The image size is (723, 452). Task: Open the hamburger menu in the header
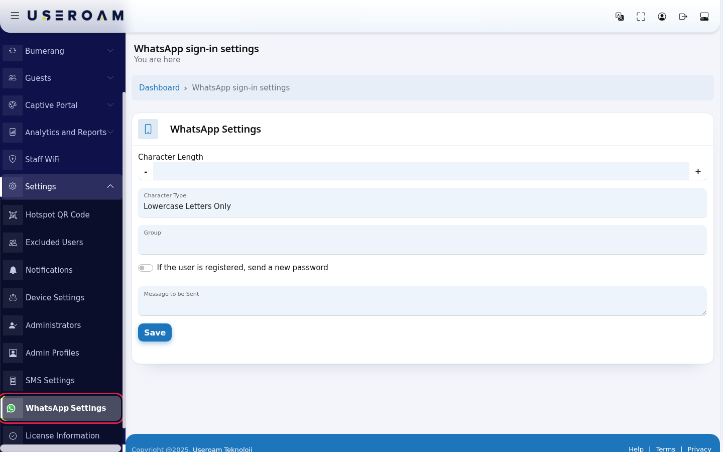(15, 16)
